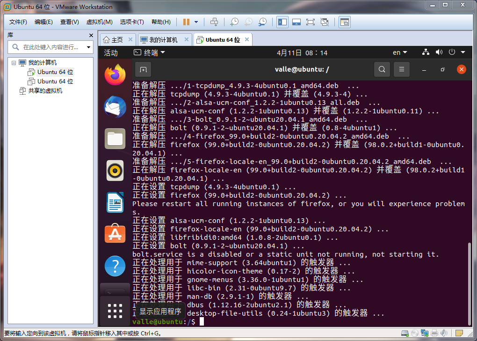Open the Files manager from the dock

pos(115,139)
